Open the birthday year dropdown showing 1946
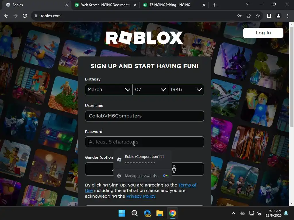This screenshot has height=220, width=294. (186, 90)
